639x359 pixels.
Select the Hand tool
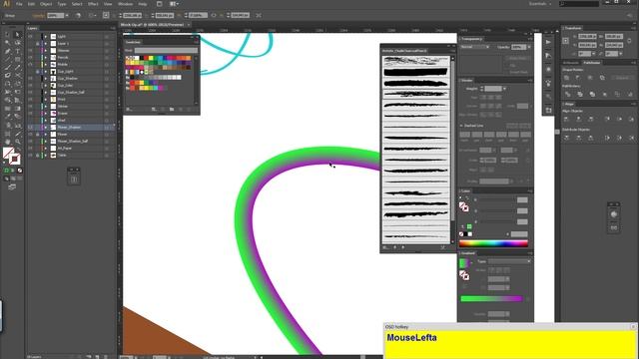tap(7, 142)
